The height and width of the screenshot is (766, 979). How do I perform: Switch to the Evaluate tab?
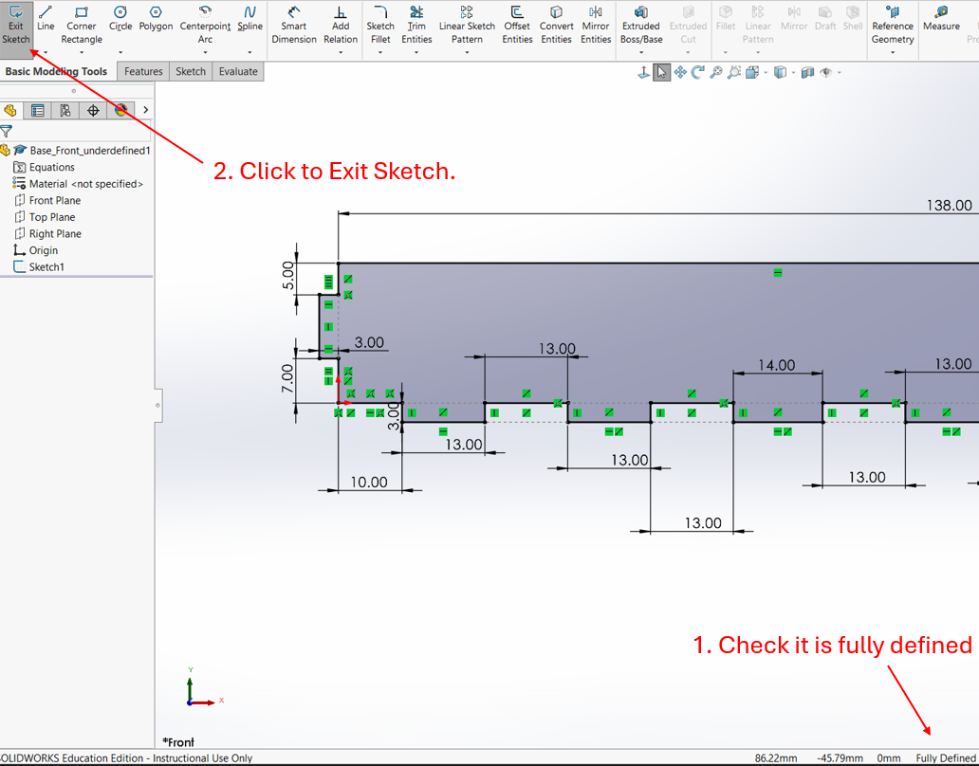click(x=237, y=71)
